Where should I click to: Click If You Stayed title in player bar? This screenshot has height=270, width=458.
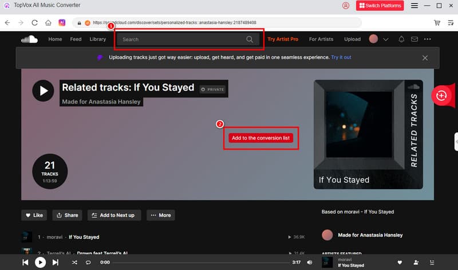(351, 265)
